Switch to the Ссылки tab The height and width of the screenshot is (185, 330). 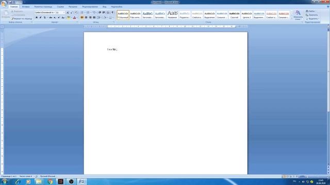60,7
